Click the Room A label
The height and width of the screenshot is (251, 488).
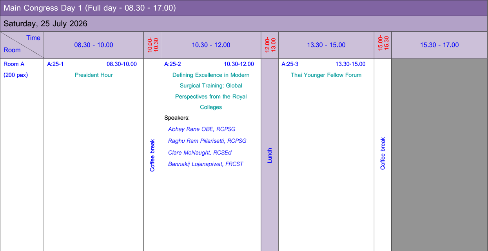pos(14,64)
